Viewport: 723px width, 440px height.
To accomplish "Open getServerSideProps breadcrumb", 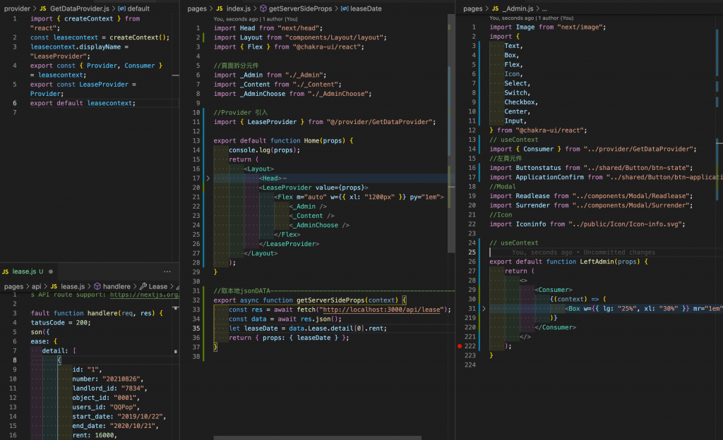I will 300,8.
